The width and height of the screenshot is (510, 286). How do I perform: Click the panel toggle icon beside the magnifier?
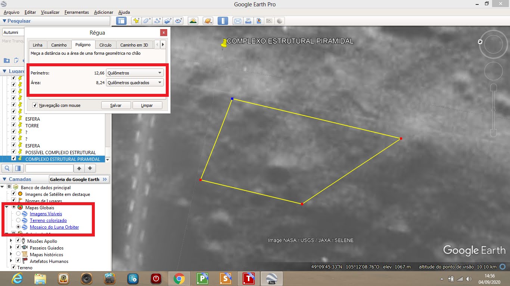point(19,168)
